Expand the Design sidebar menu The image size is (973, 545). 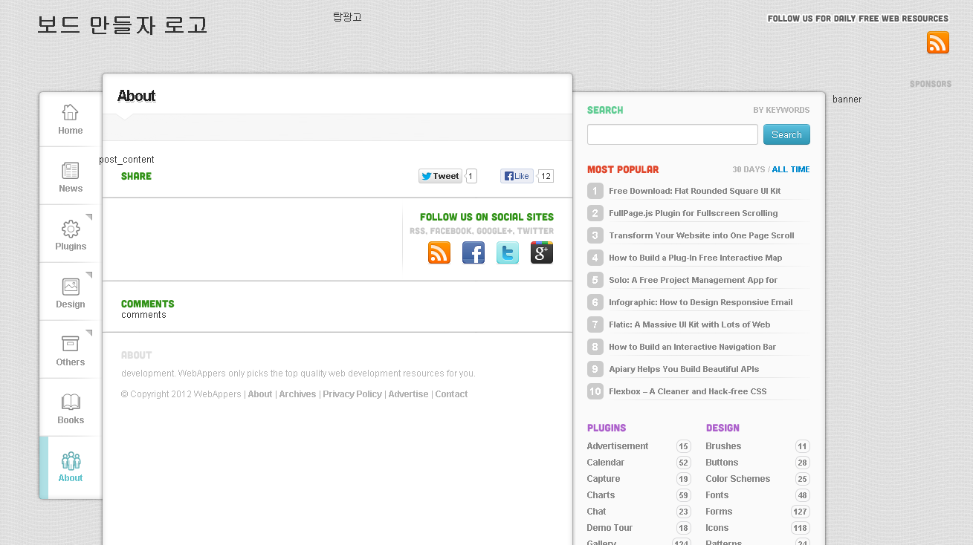(x=71, y=293)
